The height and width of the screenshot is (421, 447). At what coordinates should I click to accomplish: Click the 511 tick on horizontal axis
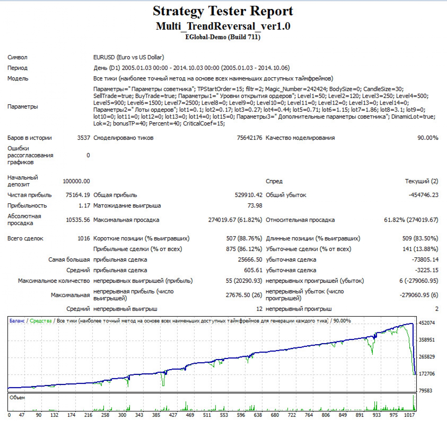(x=207, y=415)
